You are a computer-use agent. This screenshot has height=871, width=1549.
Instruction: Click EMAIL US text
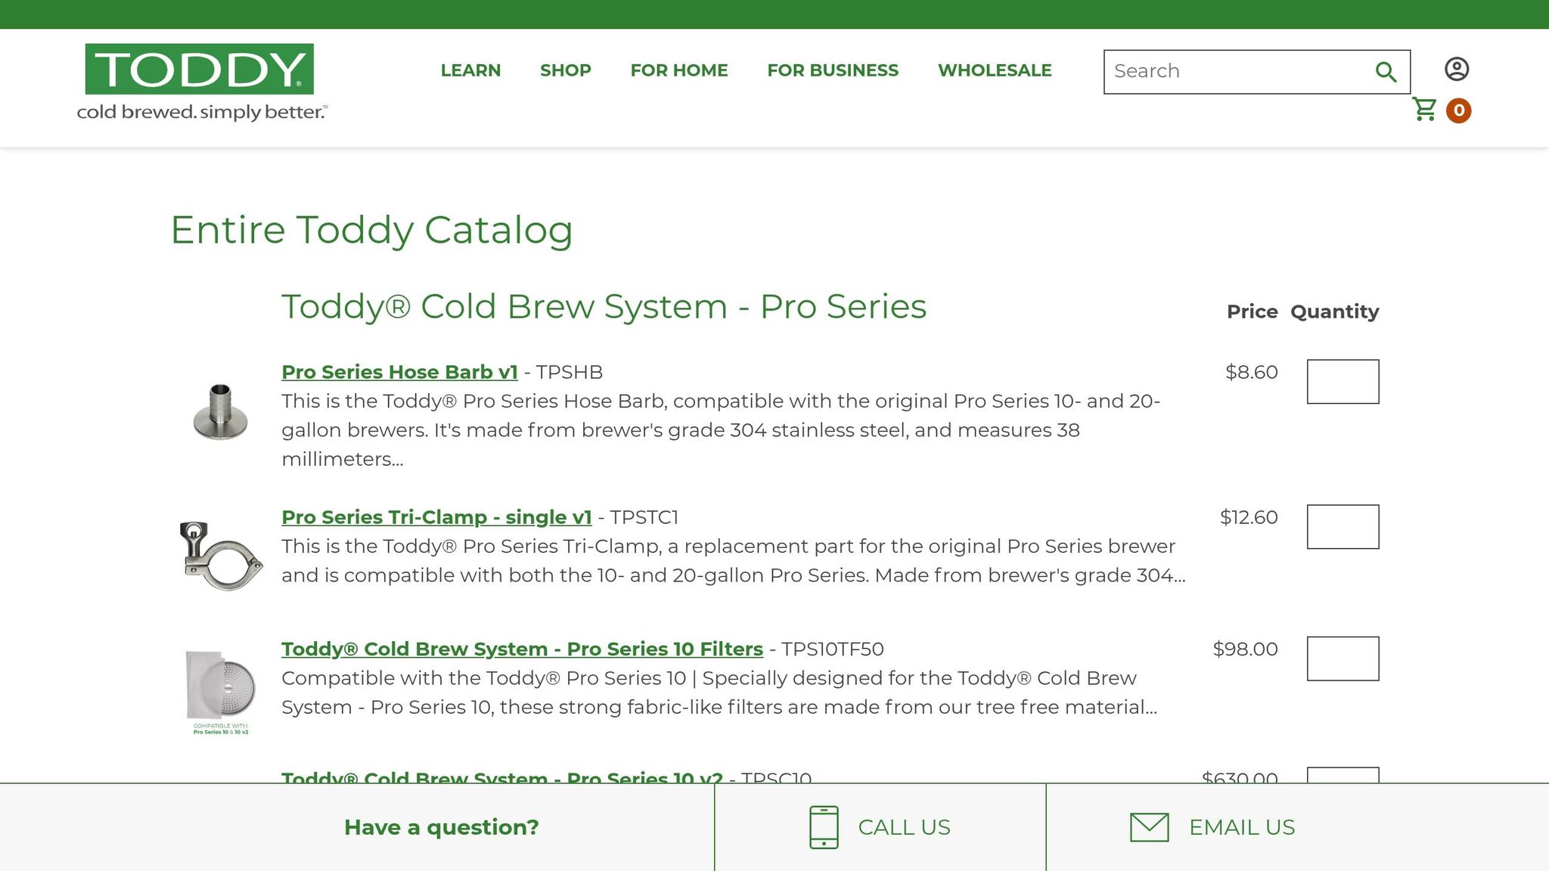(1242, 827)
